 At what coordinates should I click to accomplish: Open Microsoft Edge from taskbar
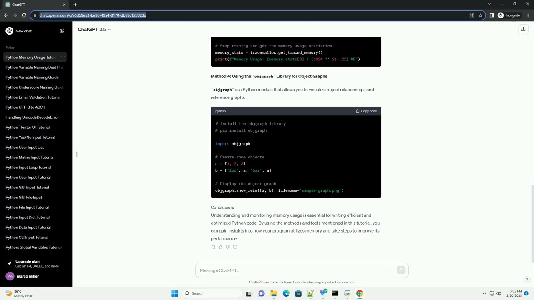(286, 293)
